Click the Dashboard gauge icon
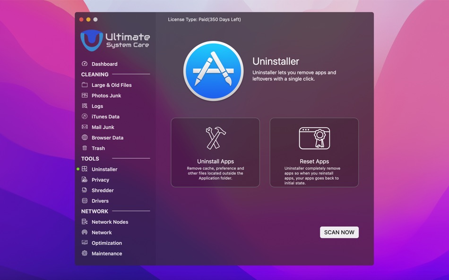449x280 pixels. [85, 64]
